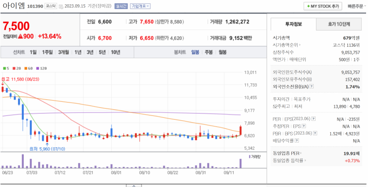Screen dimensions: 368x187
Task: Collapse the panel with the bottom up-arrow
Action: pos(134,186)
